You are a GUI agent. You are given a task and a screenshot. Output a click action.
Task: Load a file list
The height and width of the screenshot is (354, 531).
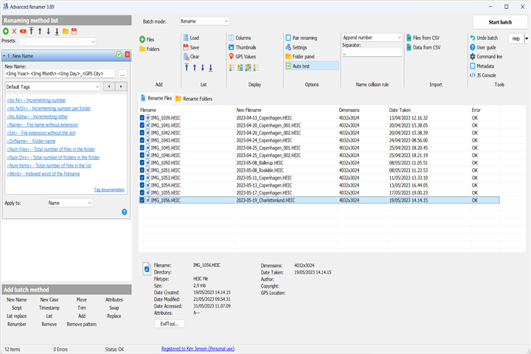(x=191, y=38)
